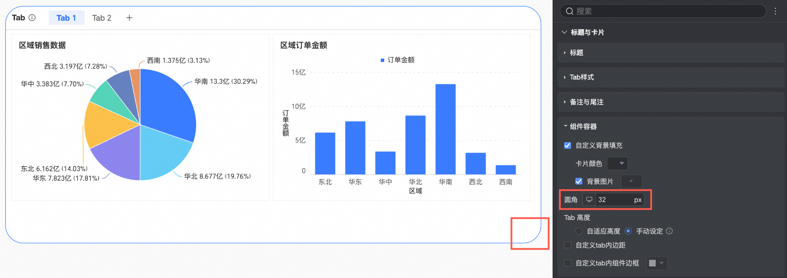Switch to Tab 2
Viewport: 787px width, 278px height.
point(101,18)
